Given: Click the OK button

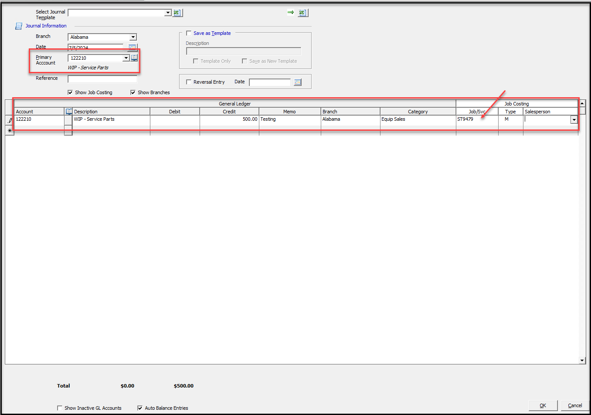Looking at the screenshot, I should tap(543, 405).
